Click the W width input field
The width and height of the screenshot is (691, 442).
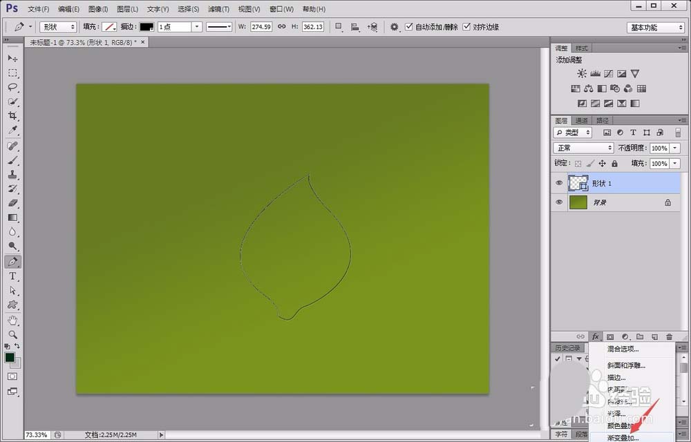[x=261, y=27]
